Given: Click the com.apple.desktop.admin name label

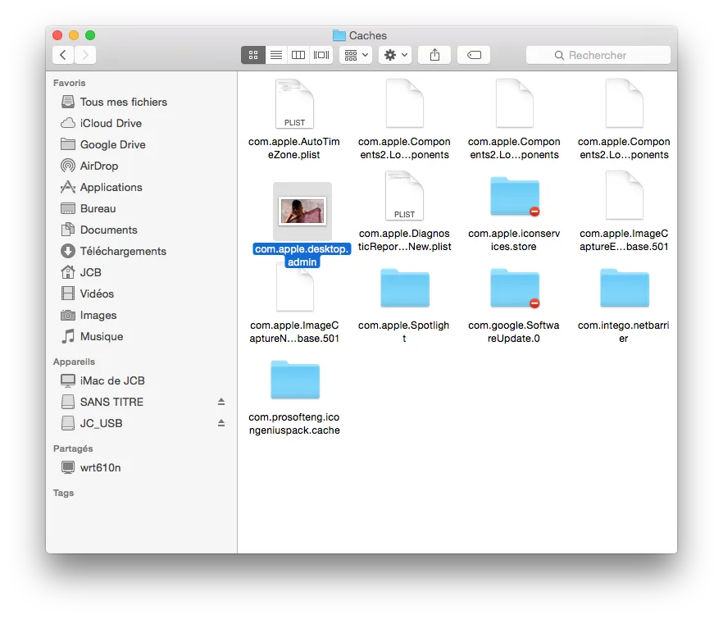Looking at the screenshot, I should coord(302,256).
